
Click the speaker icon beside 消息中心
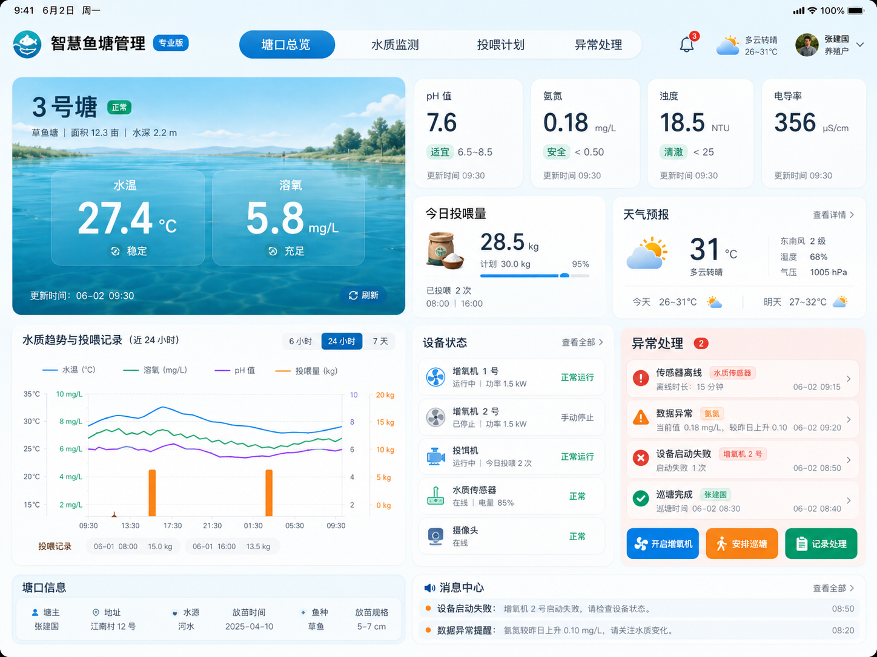[429, 588]
